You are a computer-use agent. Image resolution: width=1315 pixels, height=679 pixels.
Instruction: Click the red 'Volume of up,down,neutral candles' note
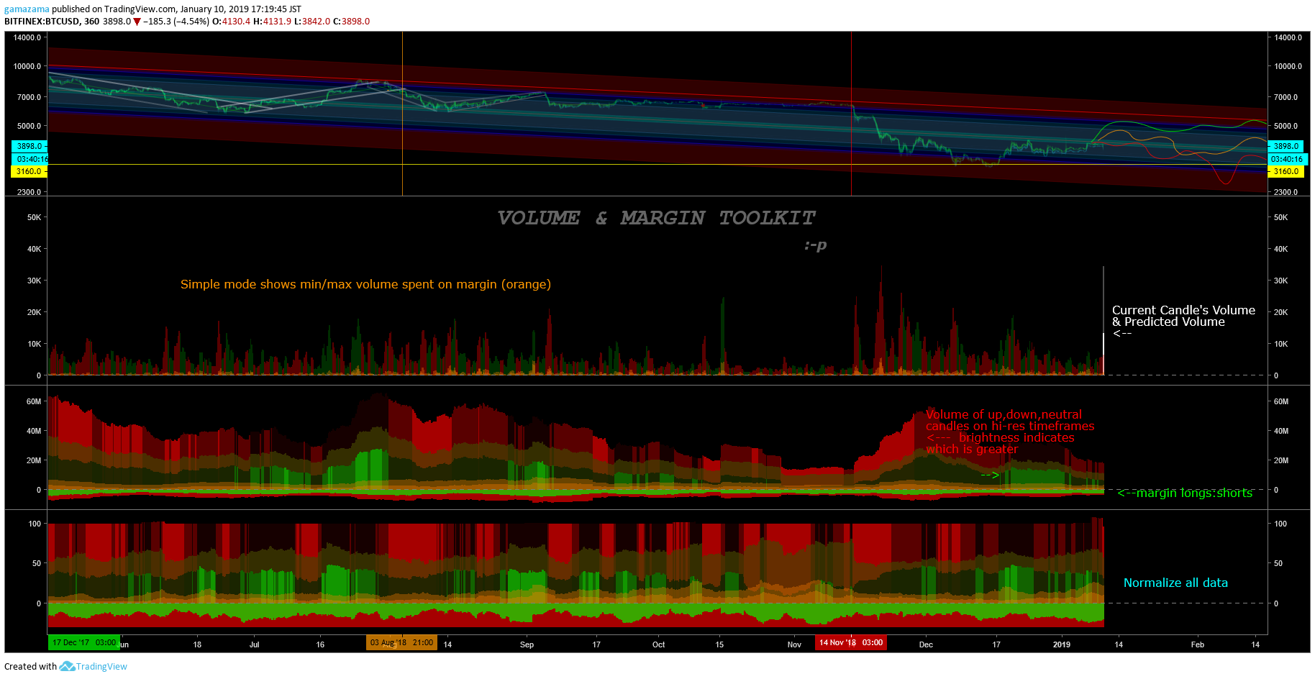click(1010, 432)
